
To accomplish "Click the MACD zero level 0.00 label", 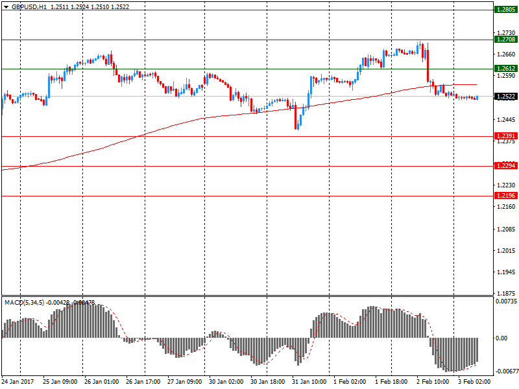I will tap(501, 338).
